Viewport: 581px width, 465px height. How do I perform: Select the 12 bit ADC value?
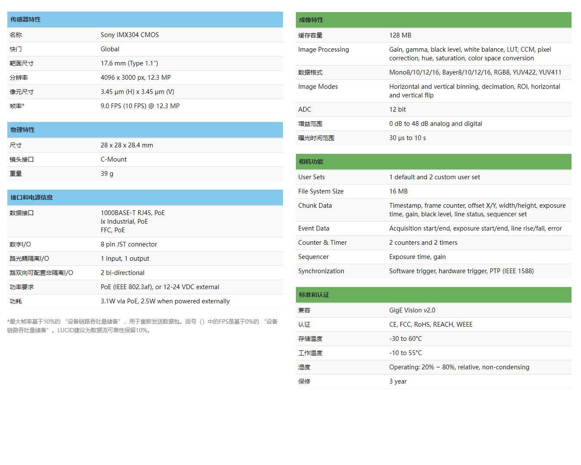(x=398, y=109)
